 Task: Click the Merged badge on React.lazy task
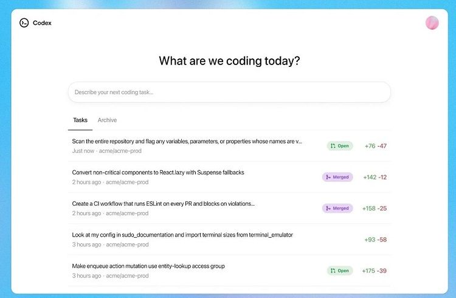(337, 177)
